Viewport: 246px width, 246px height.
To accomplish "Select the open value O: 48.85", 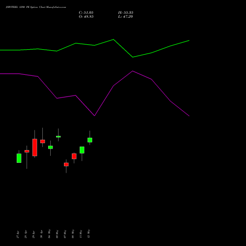I will [86, 17].
